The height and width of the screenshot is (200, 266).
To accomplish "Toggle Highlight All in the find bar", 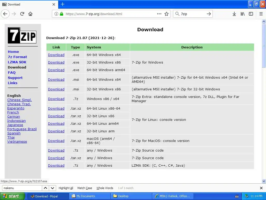I will coord(66,188).
